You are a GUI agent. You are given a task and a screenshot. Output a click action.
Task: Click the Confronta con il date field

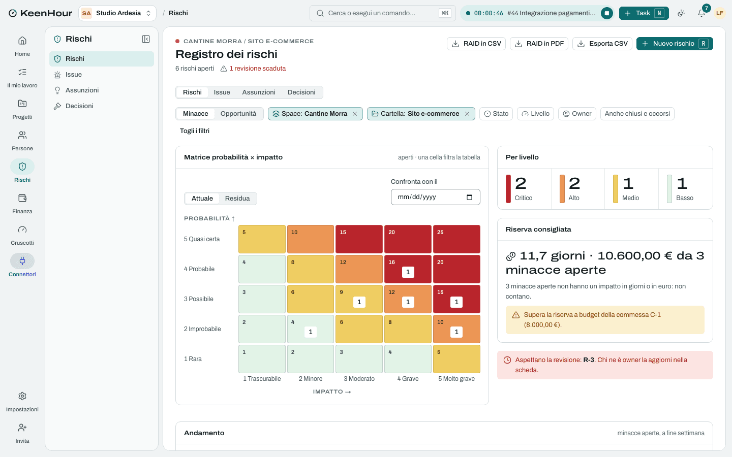435,197
